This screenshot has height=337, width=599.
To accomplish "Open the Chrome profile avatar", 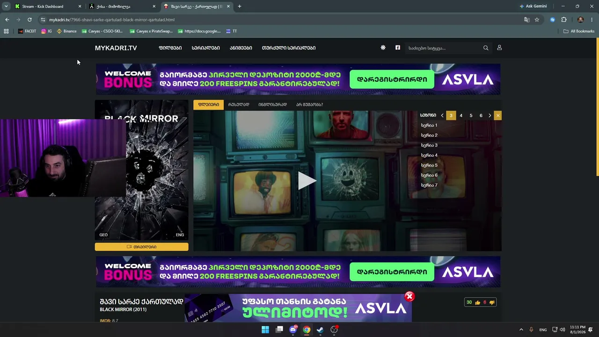I will [x=581, y=20].
